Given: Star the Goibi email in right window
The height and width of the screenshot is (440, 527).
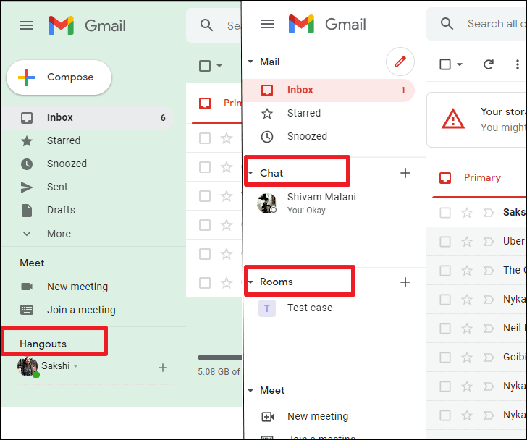Looking at the screenshot, I should point(466,357).
